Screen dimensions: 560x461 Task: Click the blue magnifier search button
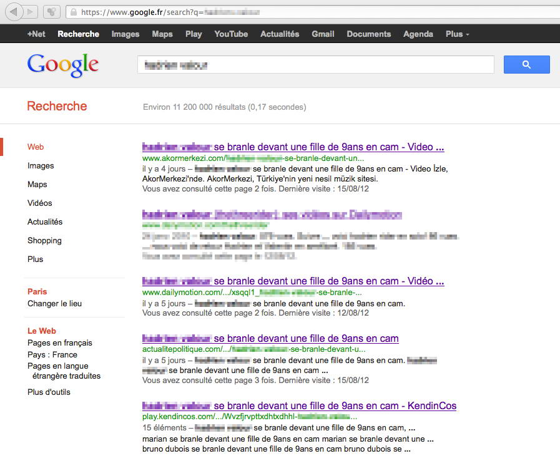[x=526, y=65]
